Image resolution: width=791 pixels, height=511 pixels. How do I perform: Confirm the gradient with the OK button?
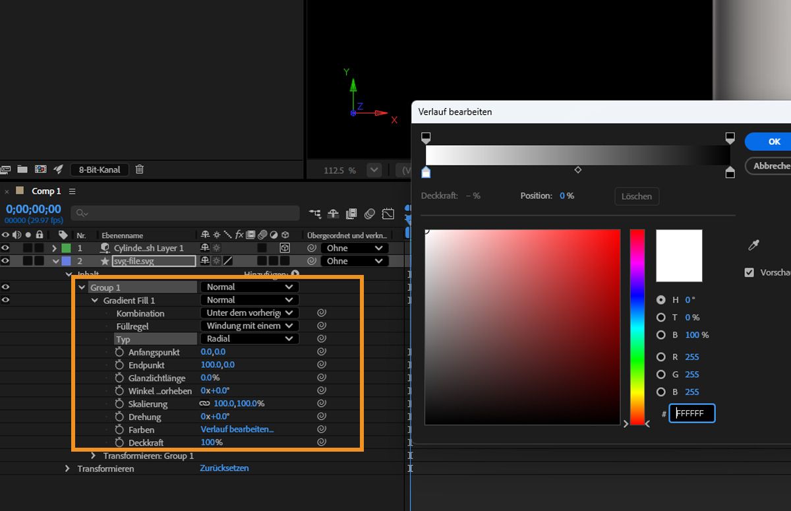point(773,141)
